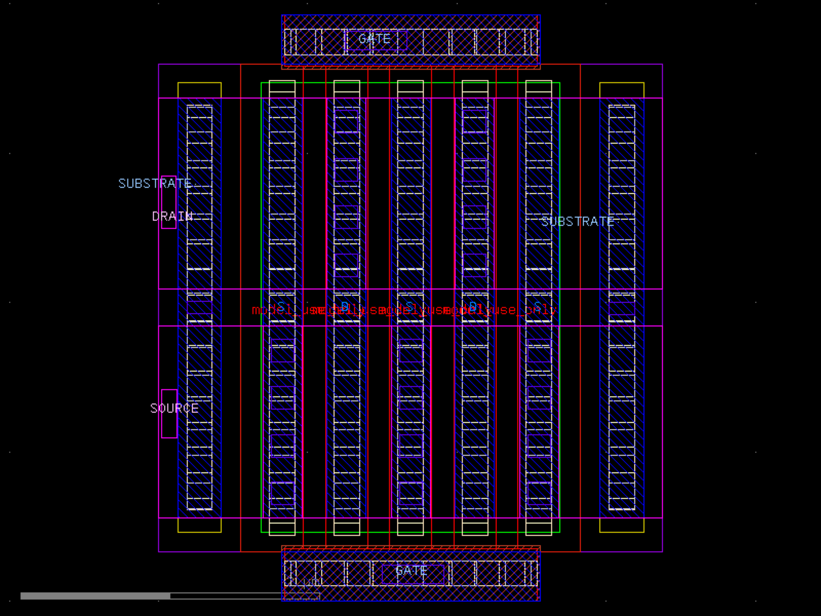Click the second blue D finger label

coord(473,306)
